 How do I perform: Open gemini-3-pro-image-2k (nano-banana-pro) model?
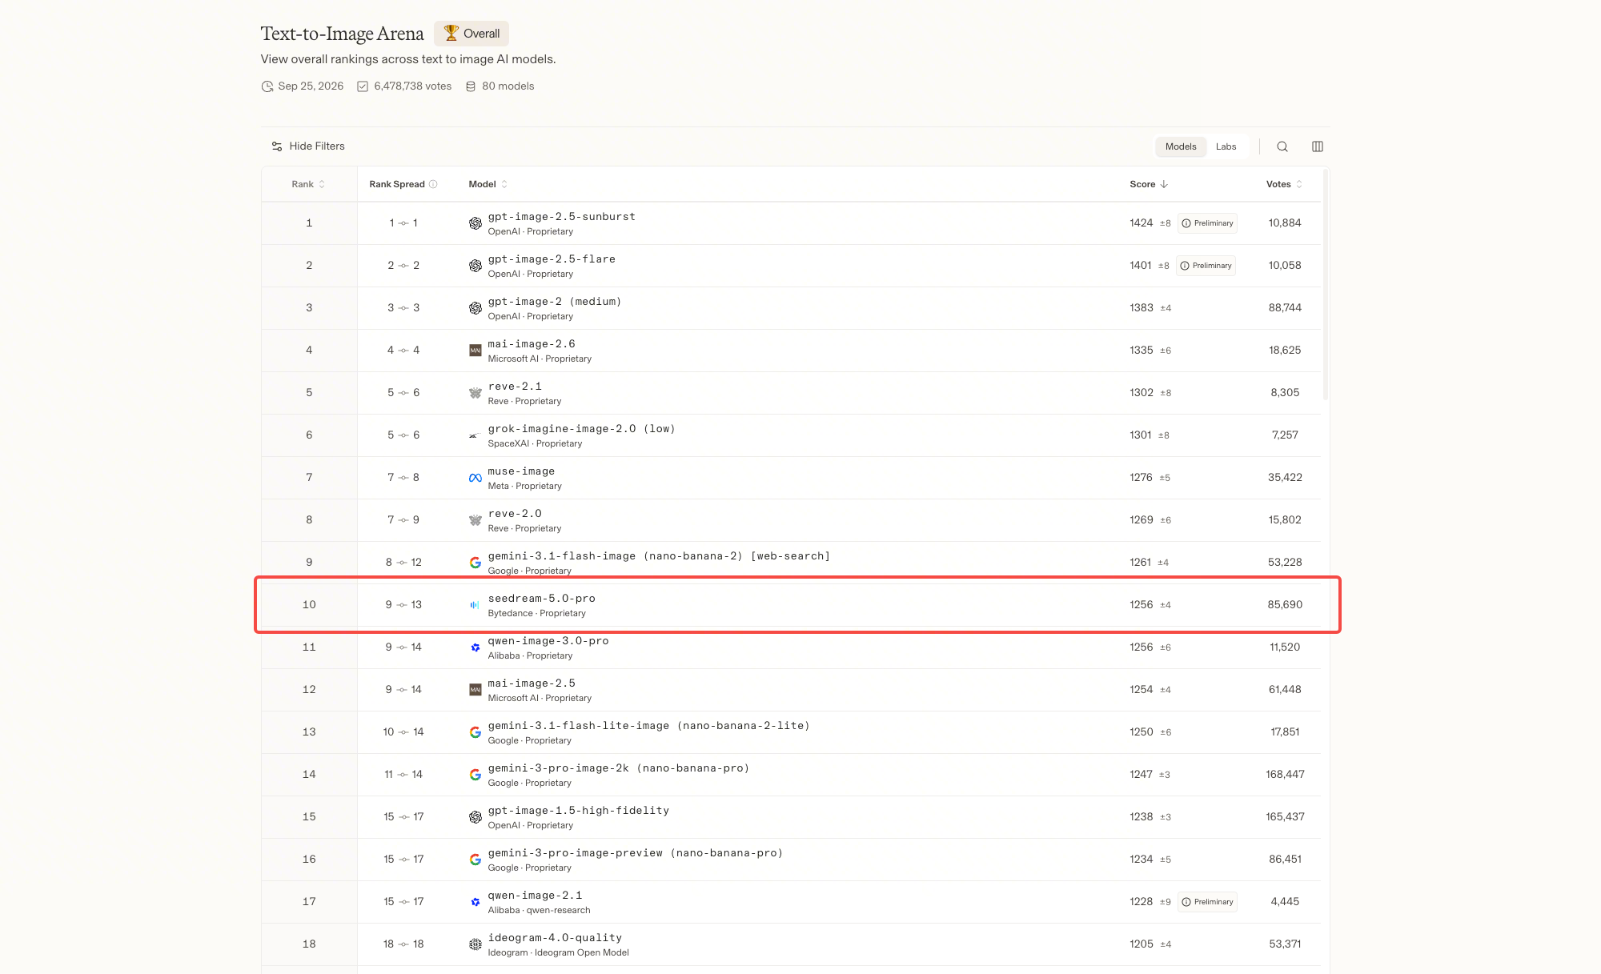tap(618, 768)
